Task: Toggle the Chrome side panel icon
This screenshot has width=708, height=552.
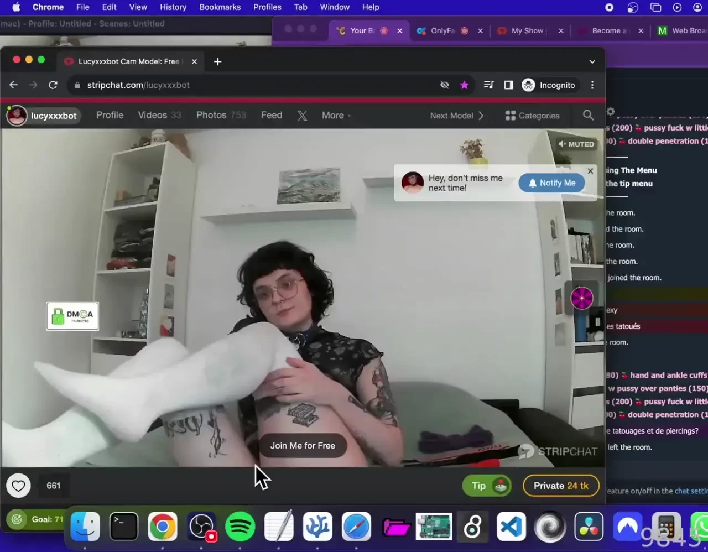Action: click(x=508, y=85)
